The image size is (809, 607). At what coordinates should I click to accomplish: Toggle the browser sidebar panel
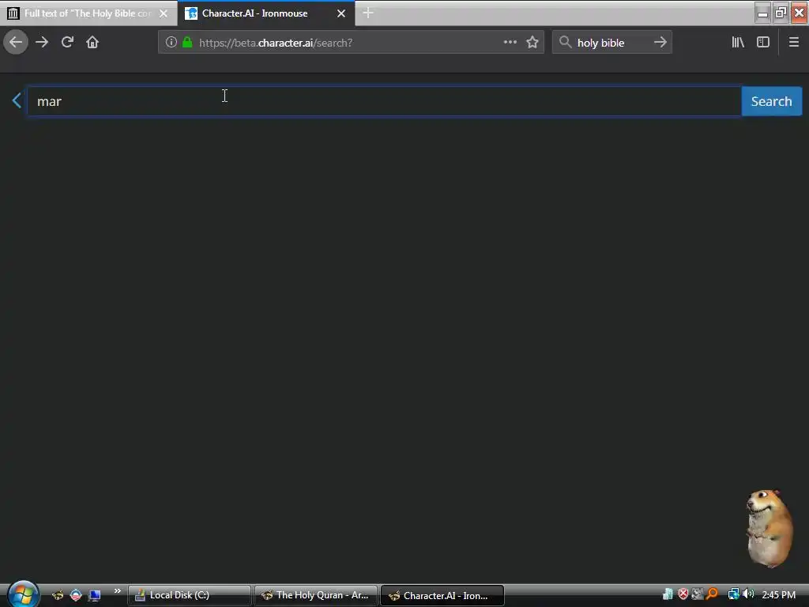point(763,43)
